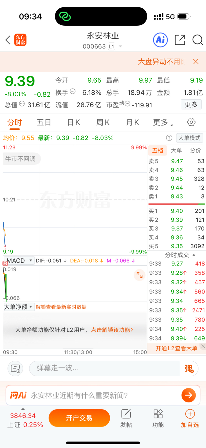Image resolution: width=206 pixels, height=448 pixels.
Task: Submit the AI question with orange arrow
Action: [189, 395]
